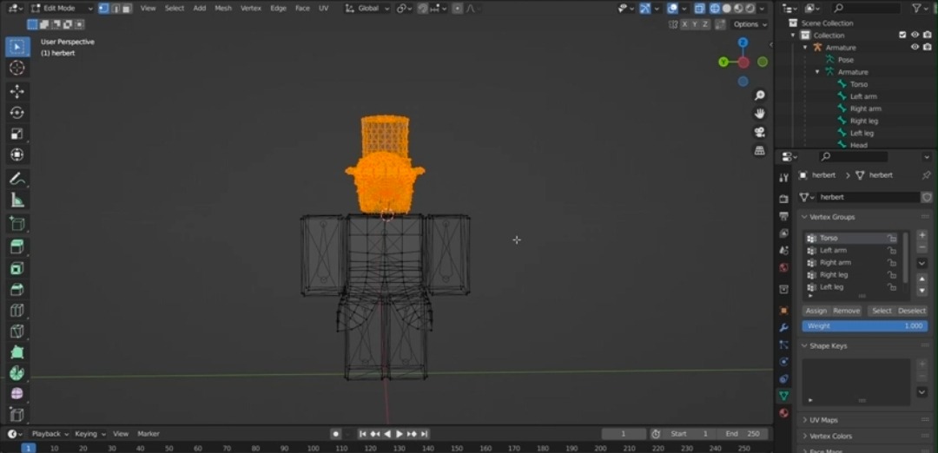Toggle camera view with the camera icon

(760, 132)
